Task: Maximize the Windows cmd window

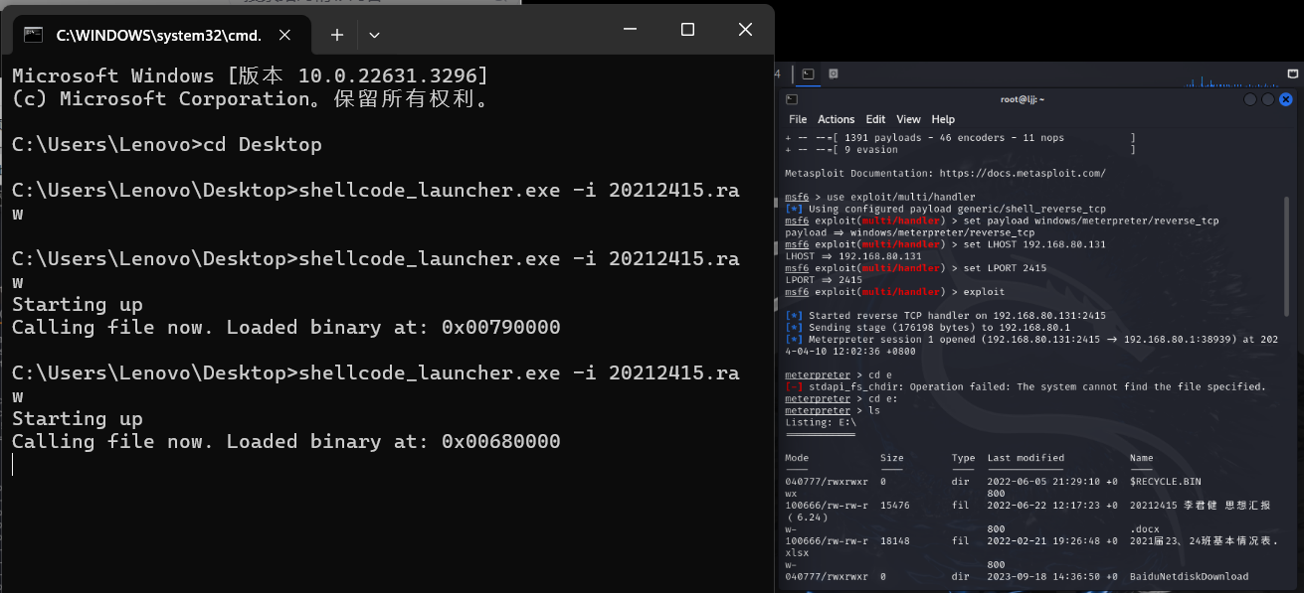Action: coord(687,30)
